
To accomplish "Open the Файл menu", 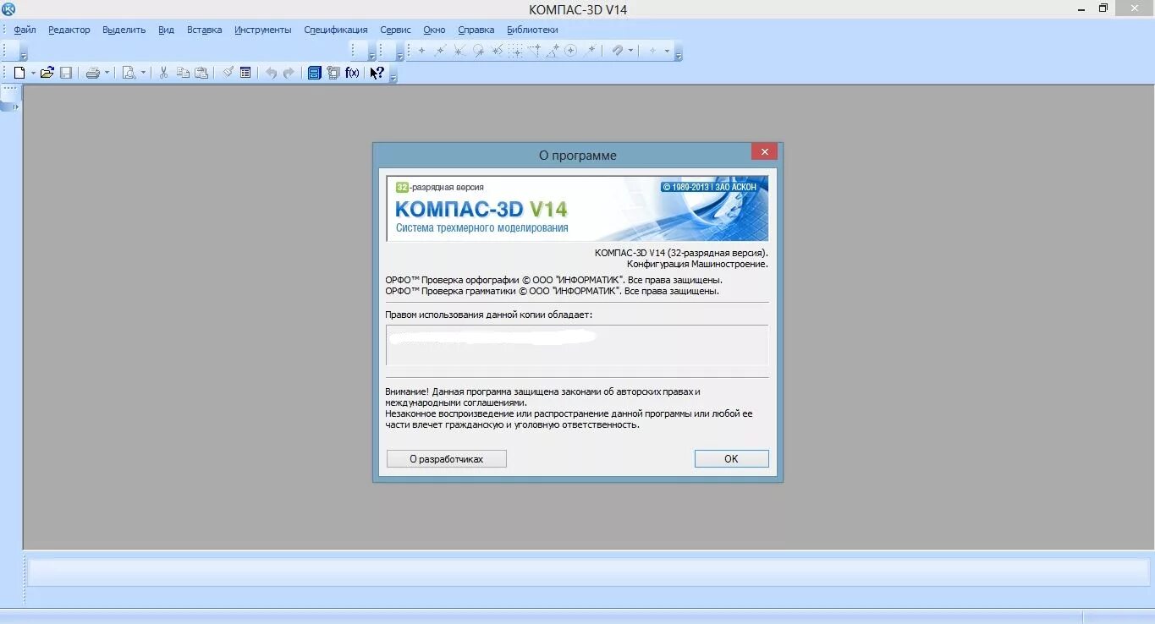I will pos(25,30).
